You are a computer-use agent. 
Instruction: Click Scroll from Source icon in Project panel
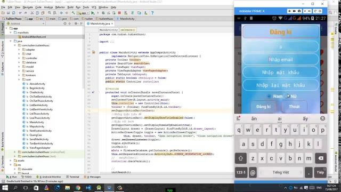(x=65, y=23)
